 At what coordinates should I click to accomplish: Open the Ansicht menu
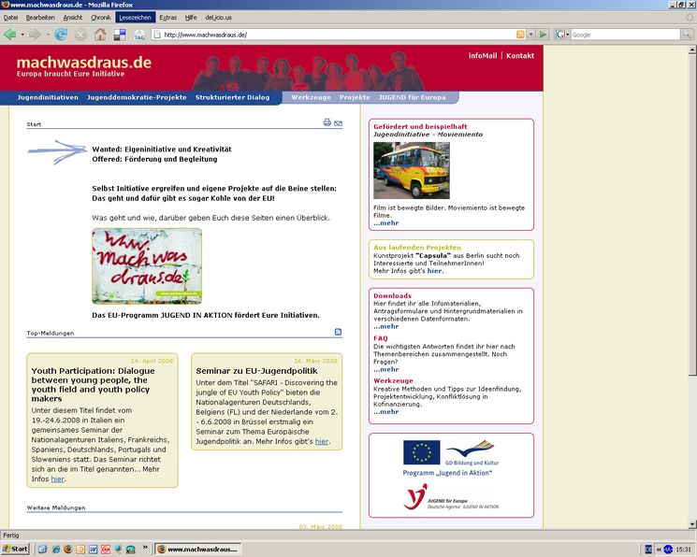[x=73, y=18]
